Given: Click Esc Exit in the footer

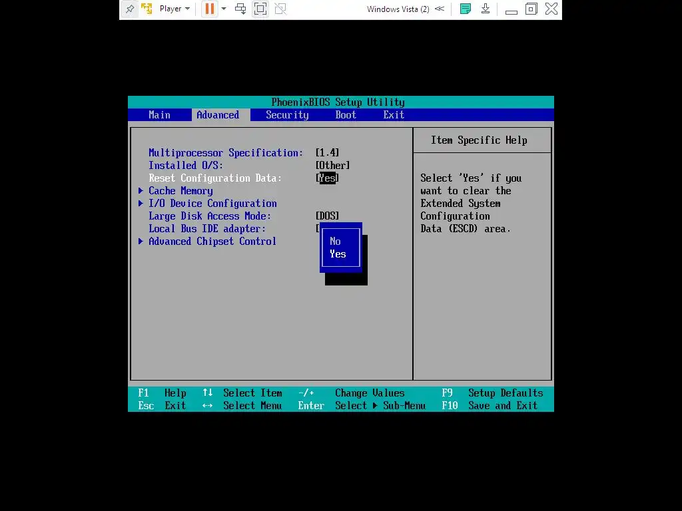Looking at the screenshot, I should tap(163, 406).
